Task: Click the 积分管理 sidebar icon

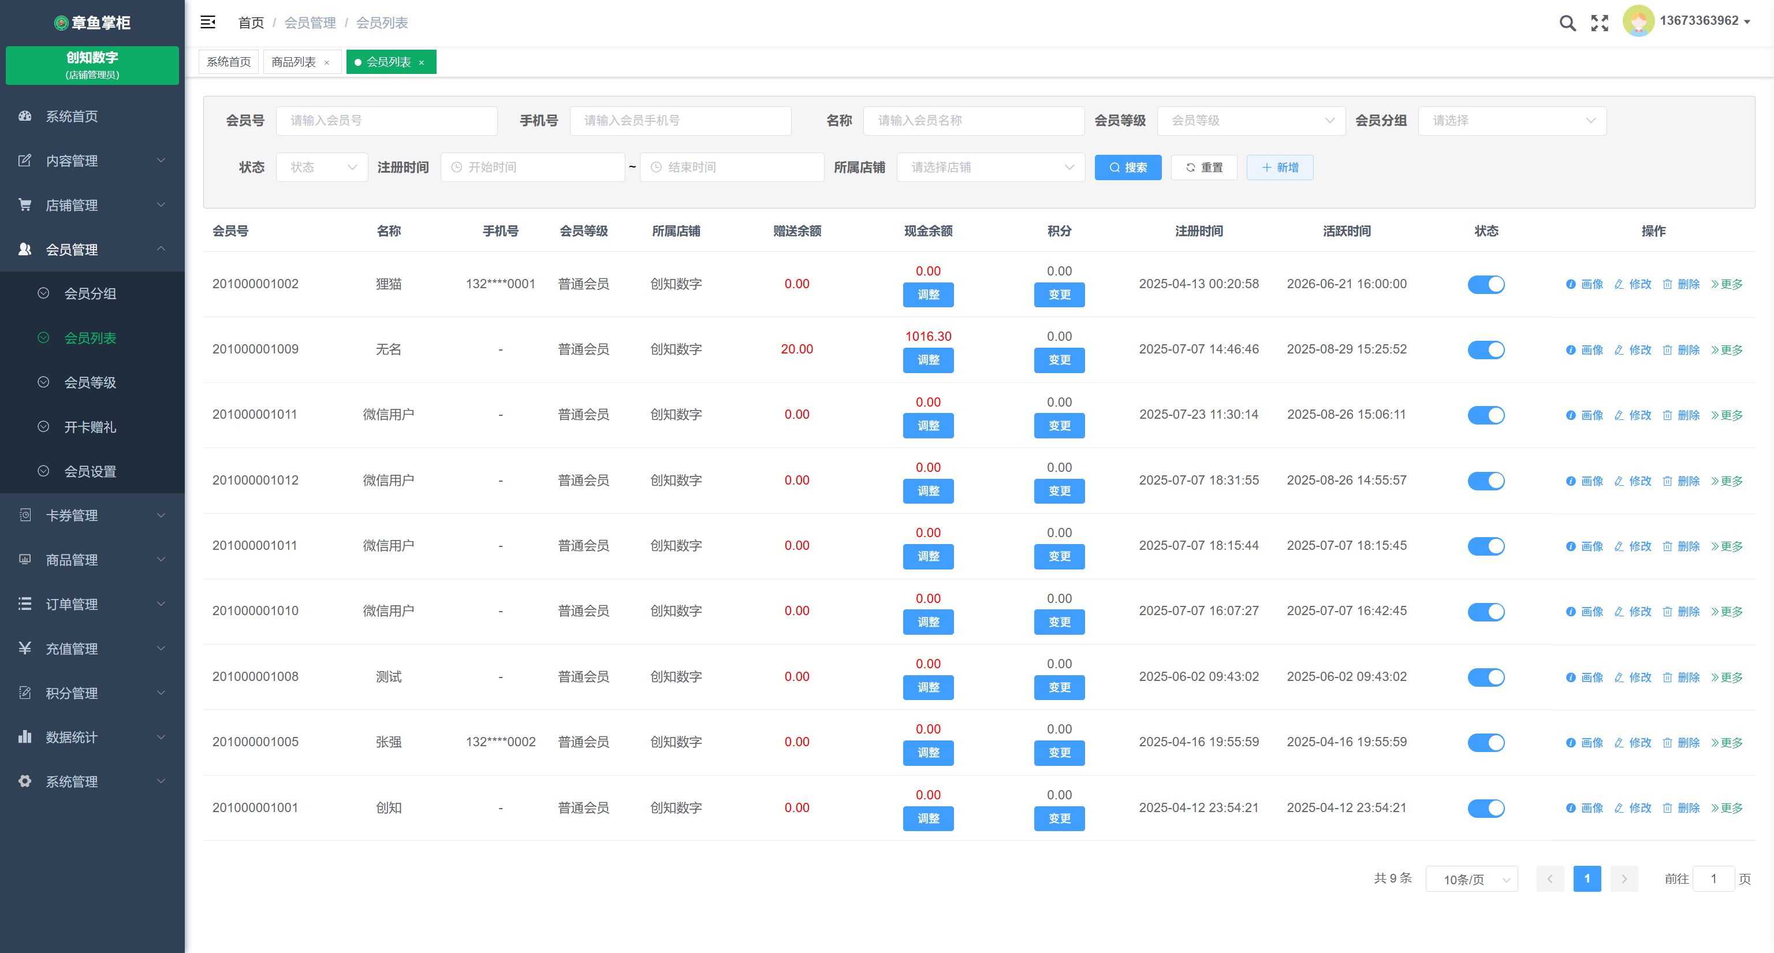Action: pos(25,693)
